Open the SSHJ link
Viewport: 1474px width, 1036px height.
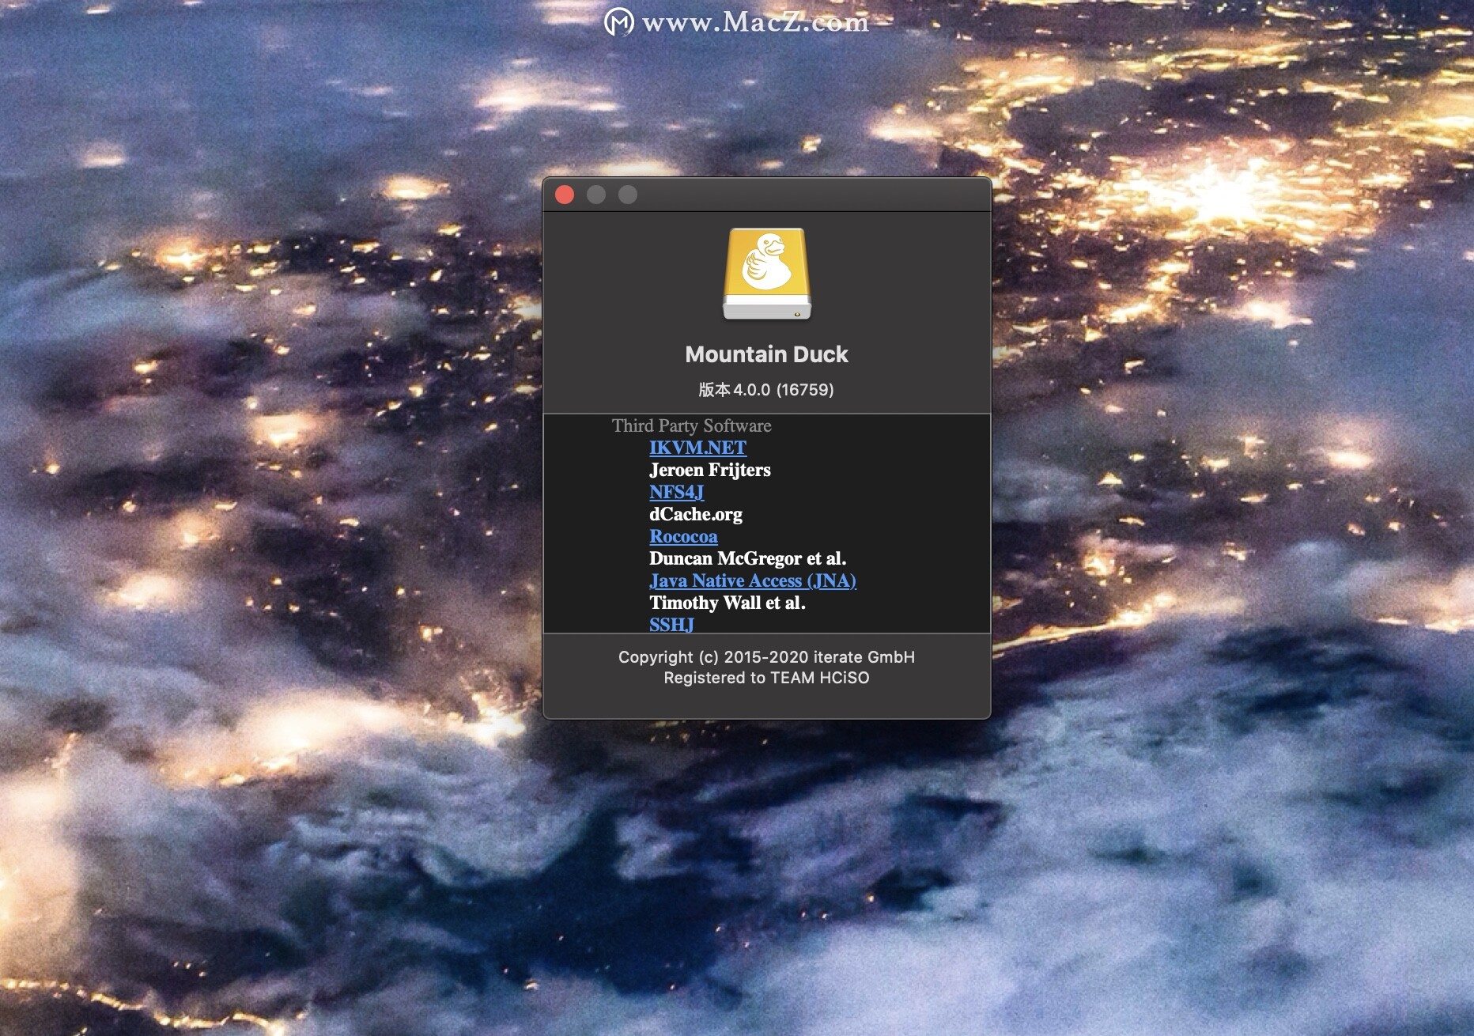coord(671,625)
